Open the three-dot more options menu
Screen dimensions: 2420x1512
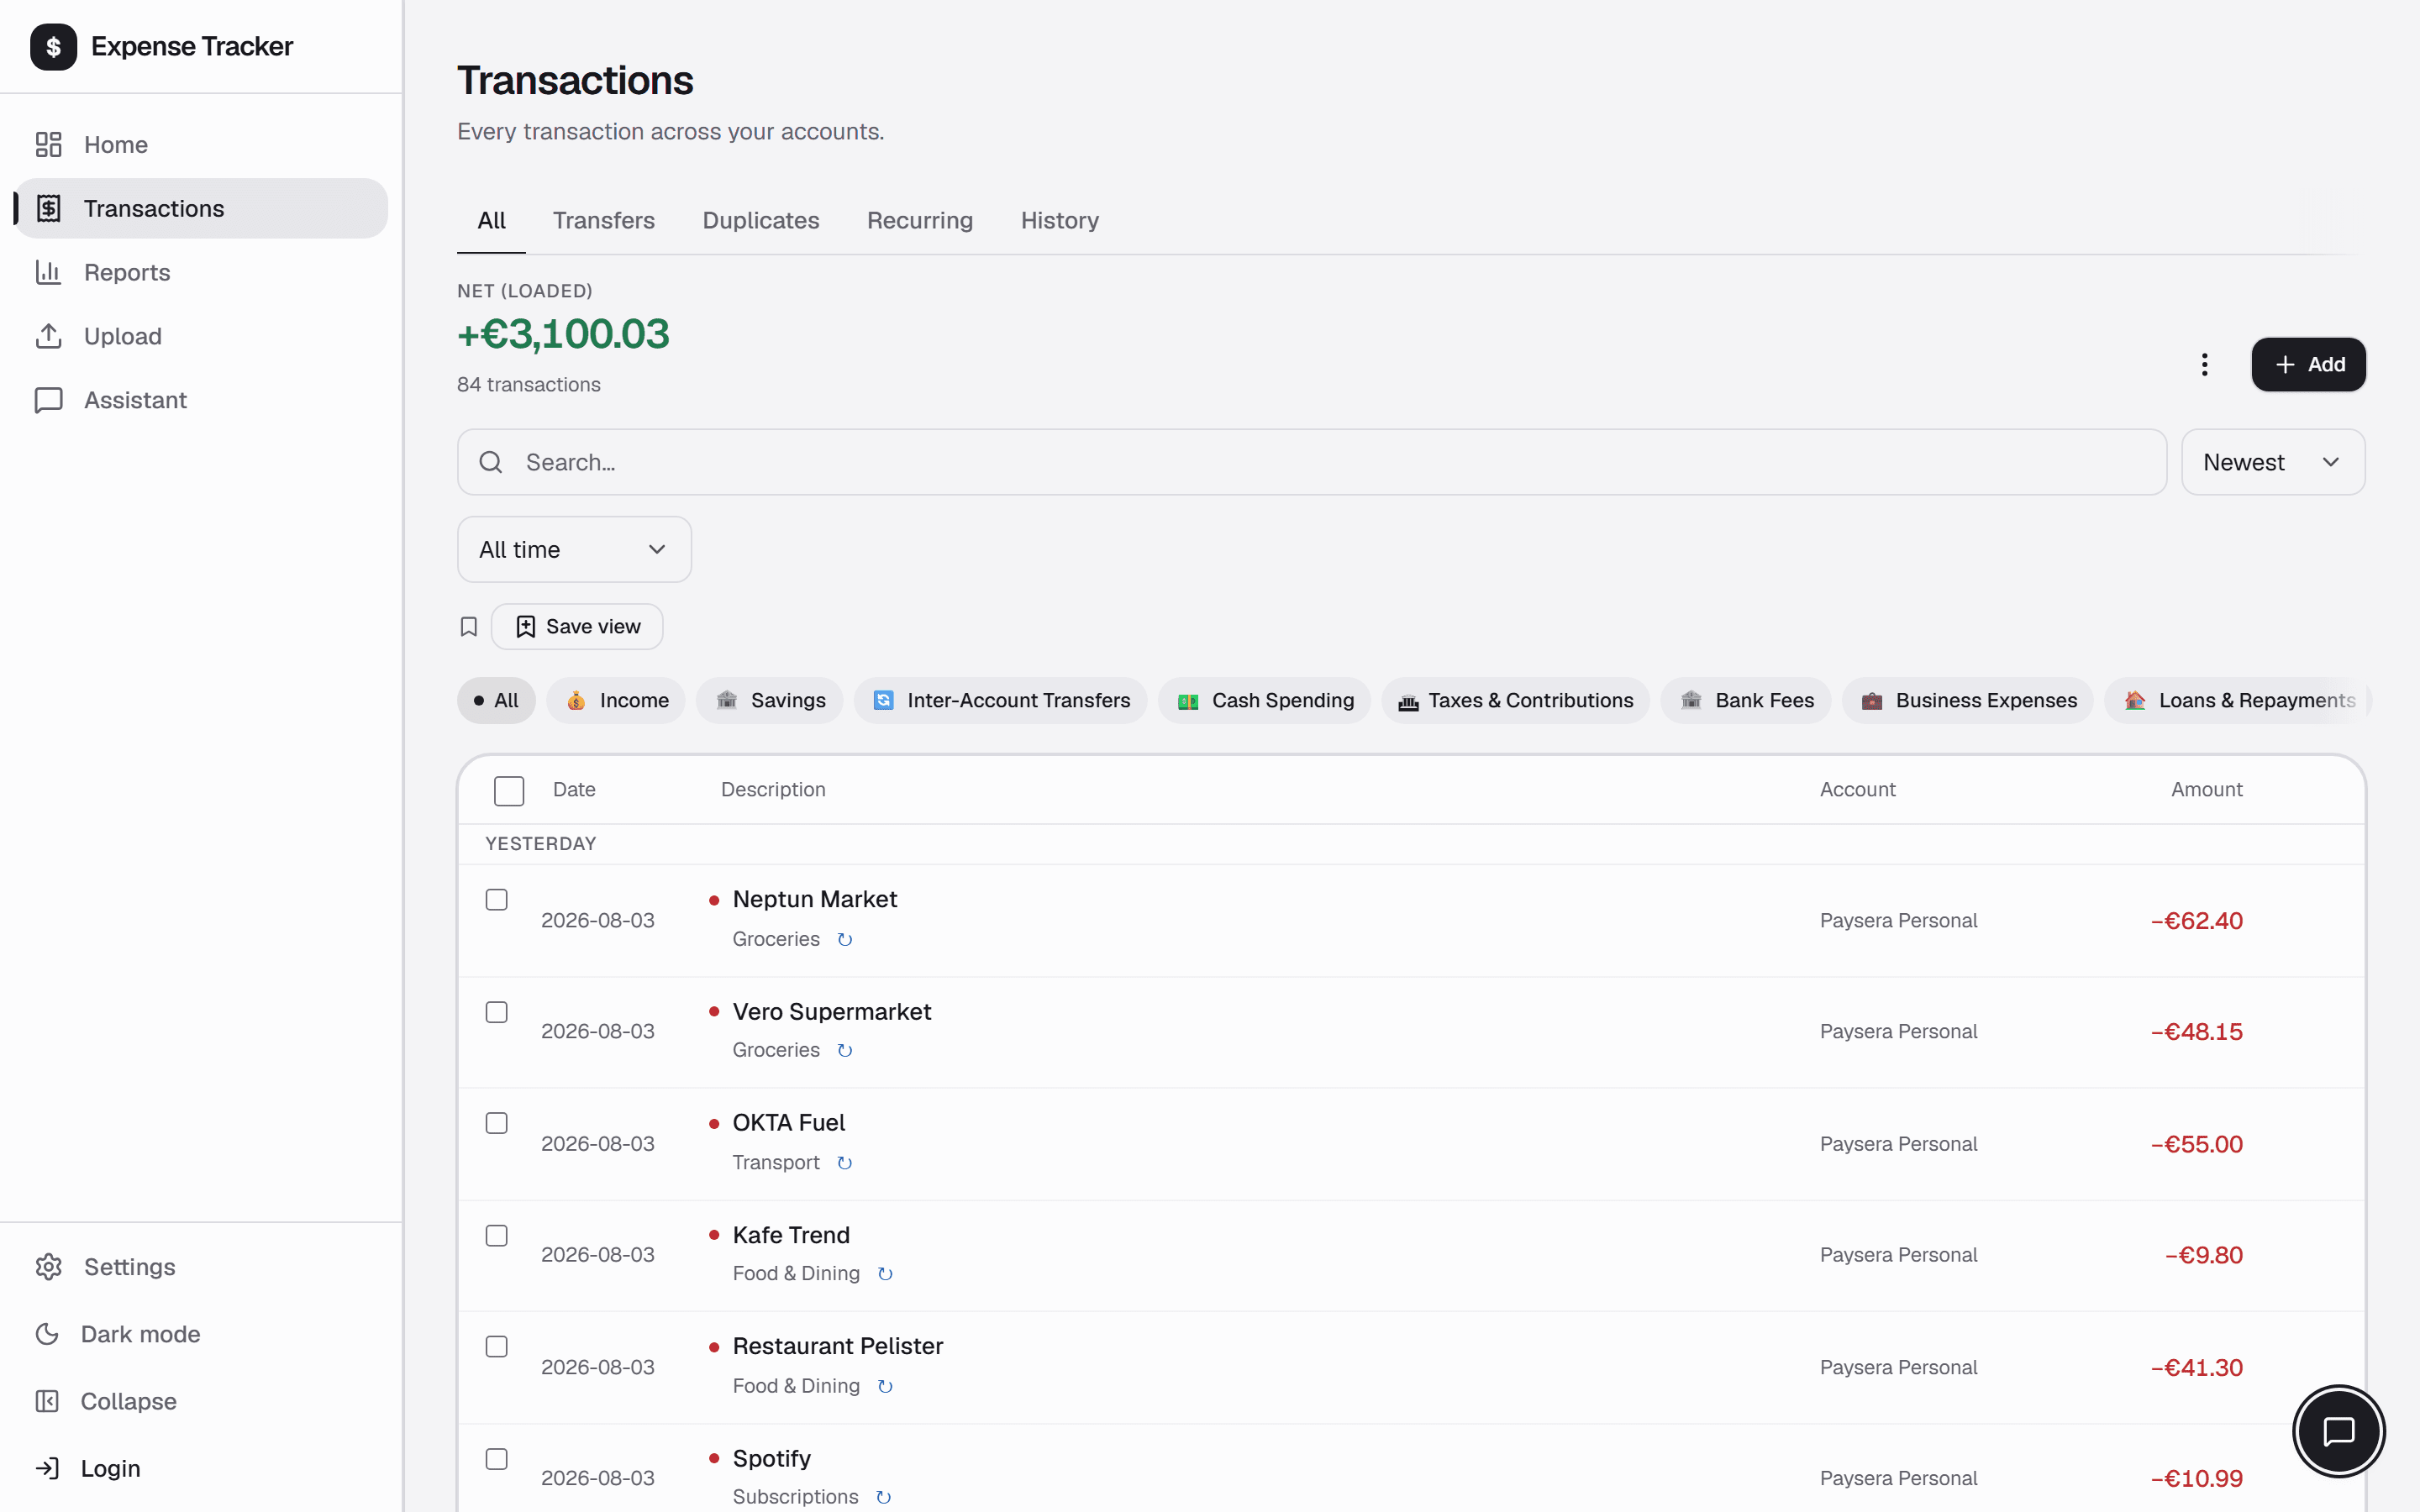click(2204, 365)
